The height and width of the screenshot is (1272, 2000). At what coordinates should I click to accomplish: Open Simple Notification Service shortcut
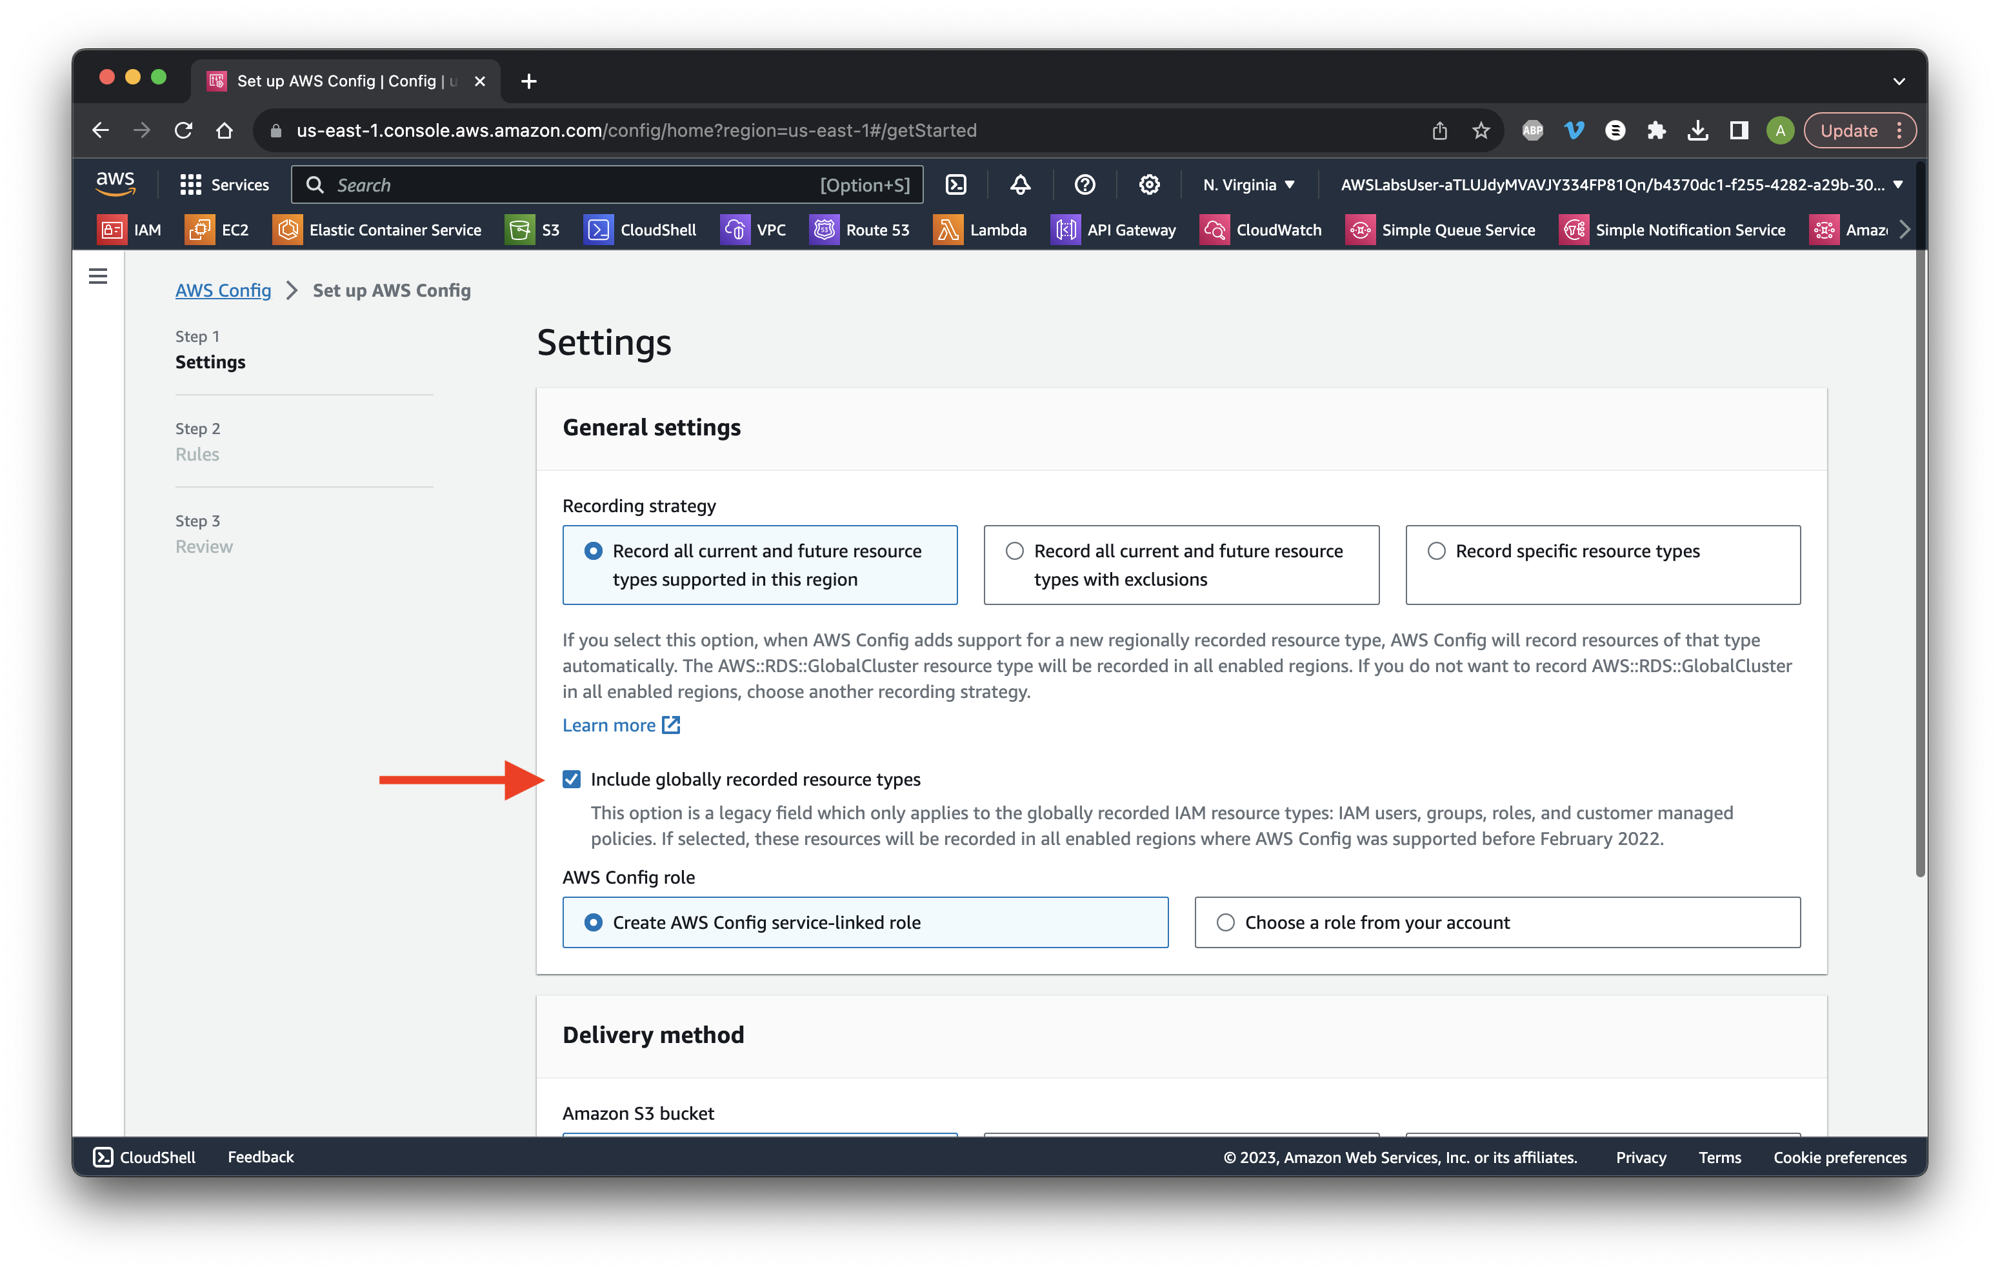(x=1672, y=230)
